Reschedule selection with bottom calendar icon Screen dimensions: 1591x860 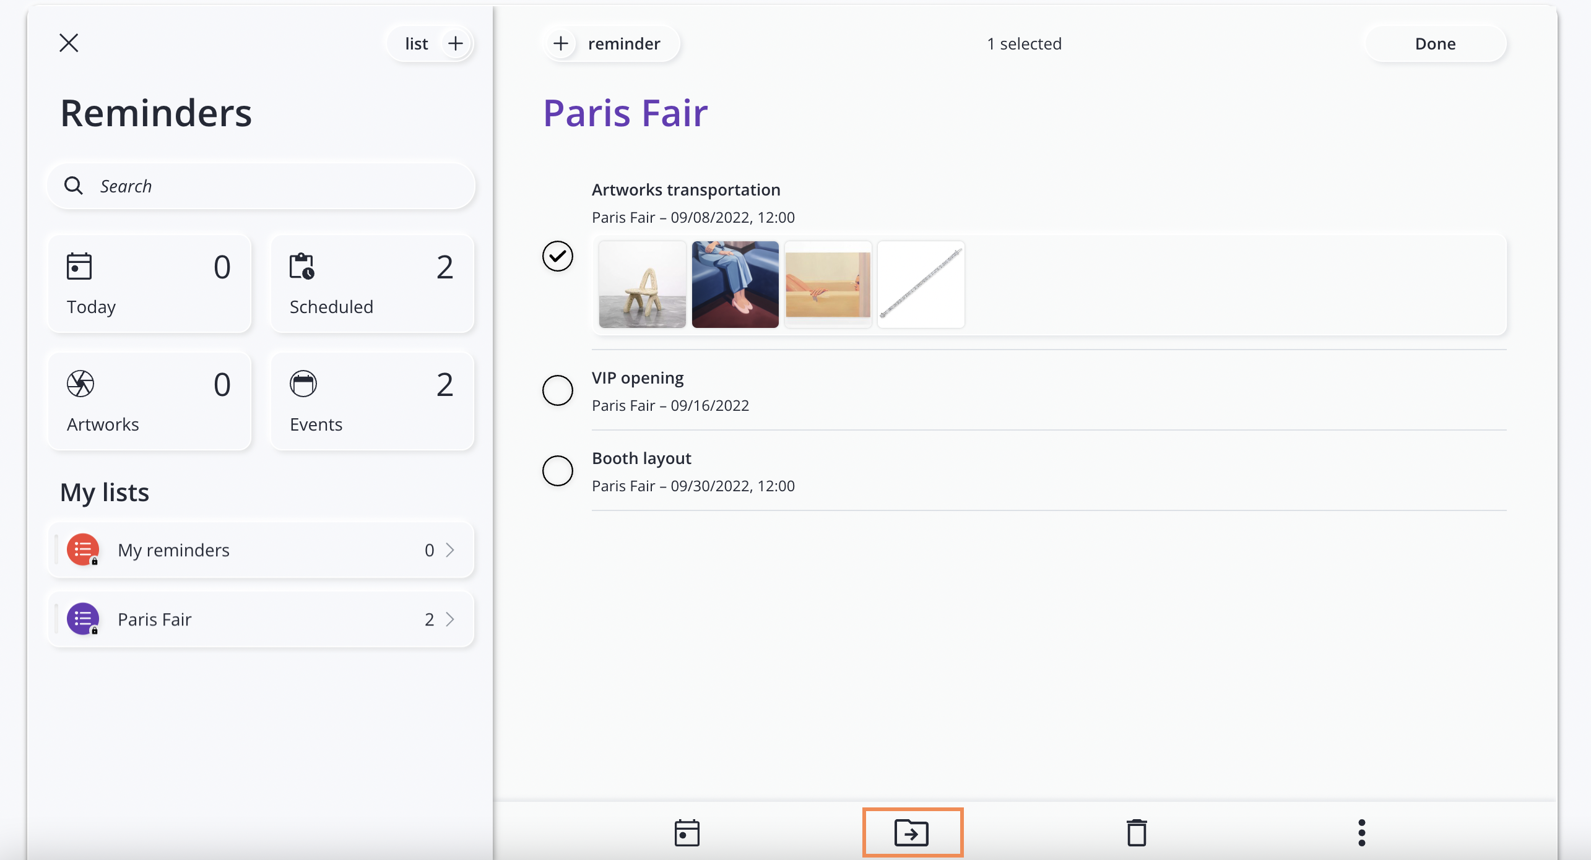(x=687, y=833)
